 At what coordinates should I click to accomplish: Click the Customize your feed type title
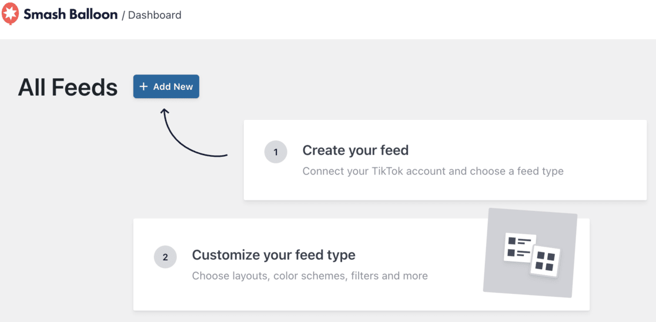click(x=273, y=255)
